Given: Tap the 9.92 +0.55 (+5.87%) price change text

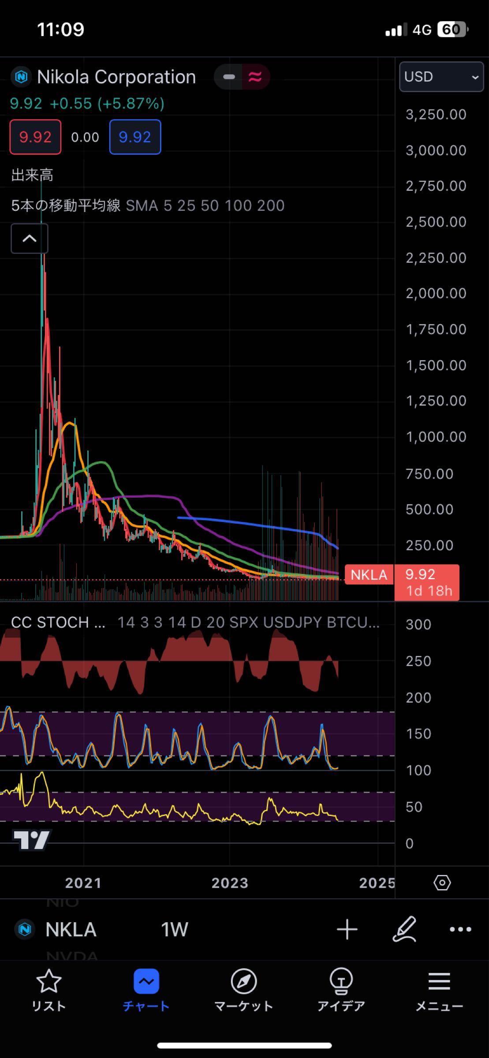Looking at the screenshot, I should (x=87, y=104).
